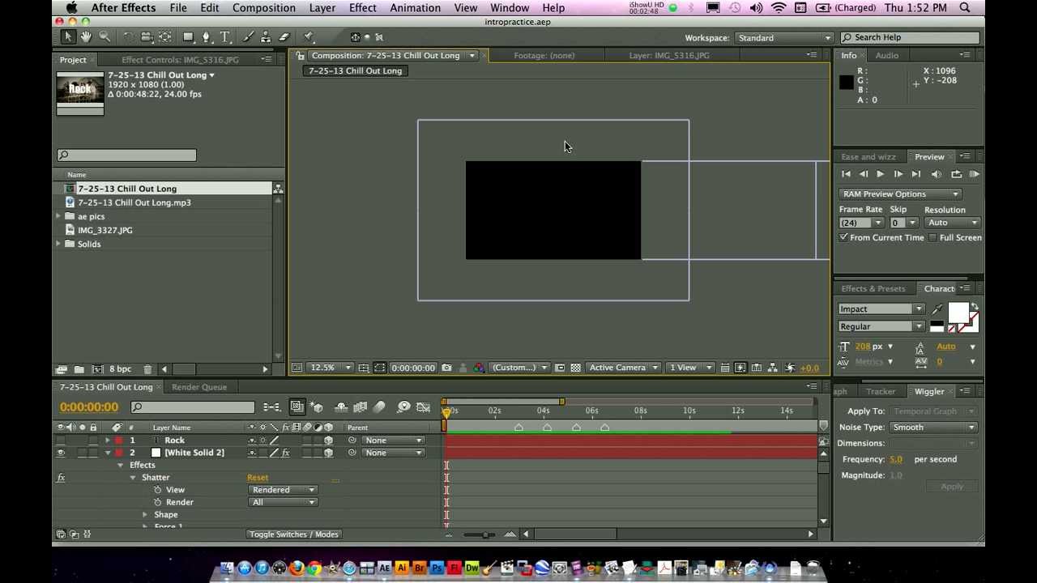This screenshot has height=583, width=1037.
Task: Click the eyedropper in Character panel
Action: pyautogui.click(x=937, y=309)
